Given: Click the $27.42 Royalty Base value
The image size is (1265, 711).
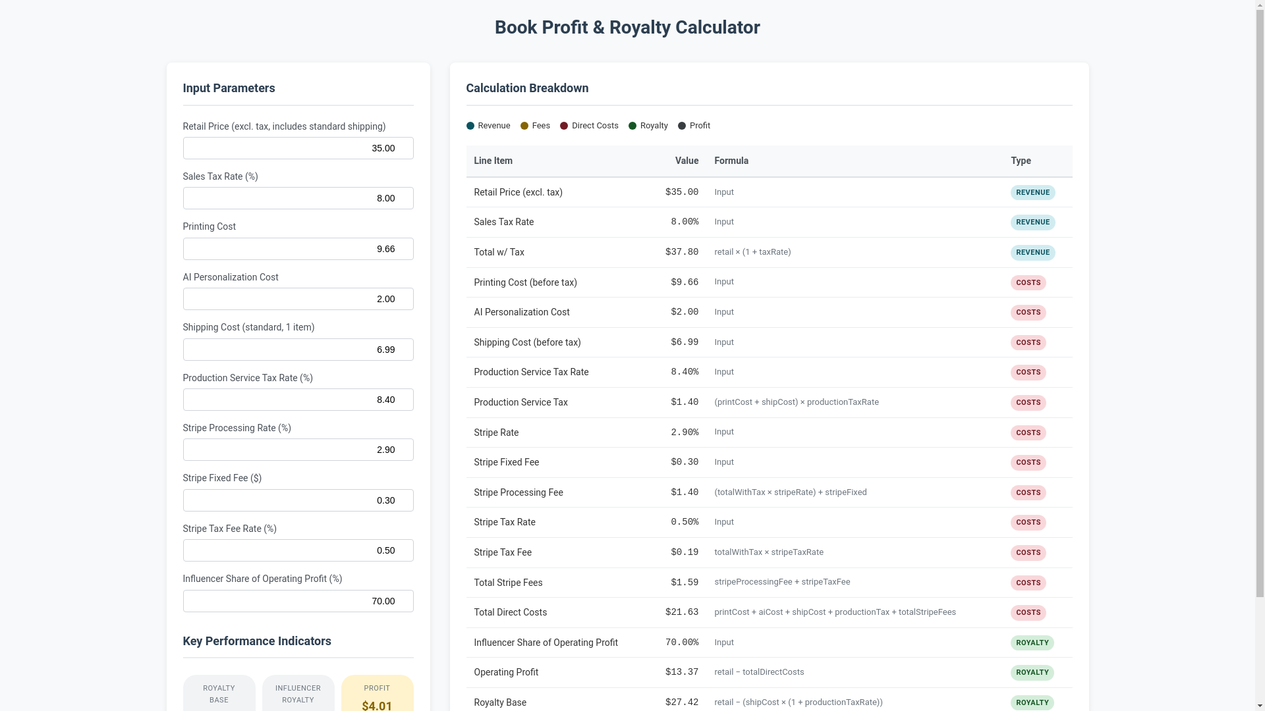Looking at the screenshot, I should pos(681,702).
